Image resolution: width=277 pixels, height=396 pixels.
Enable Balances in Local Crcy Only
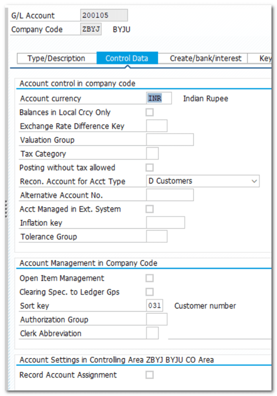coord(149,112)
